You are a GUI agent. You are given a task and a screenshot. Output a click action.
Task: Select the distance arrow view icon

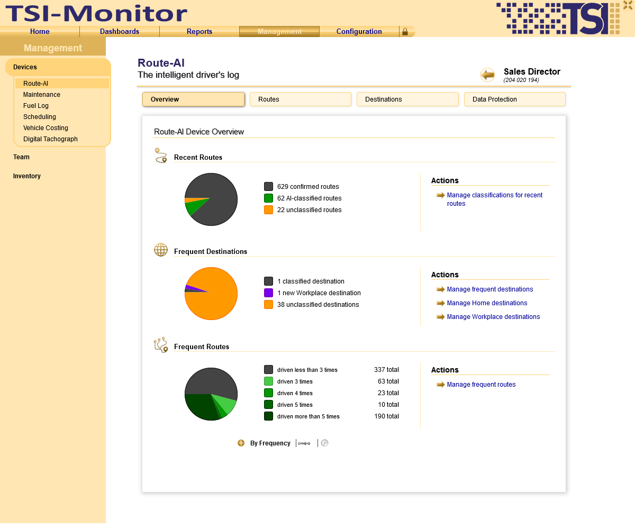point(304,443)
